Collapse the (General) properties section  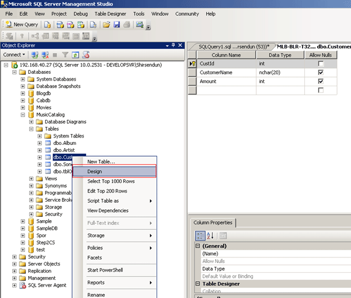(x=198, y=246)
